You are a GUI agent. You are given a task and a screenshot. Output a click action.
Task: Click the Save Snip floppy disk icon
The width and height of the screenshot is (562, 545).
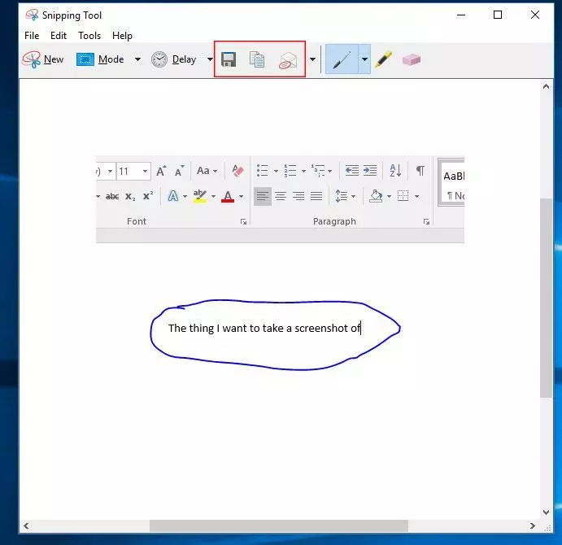pyautogui.click(x=229, y=59)
